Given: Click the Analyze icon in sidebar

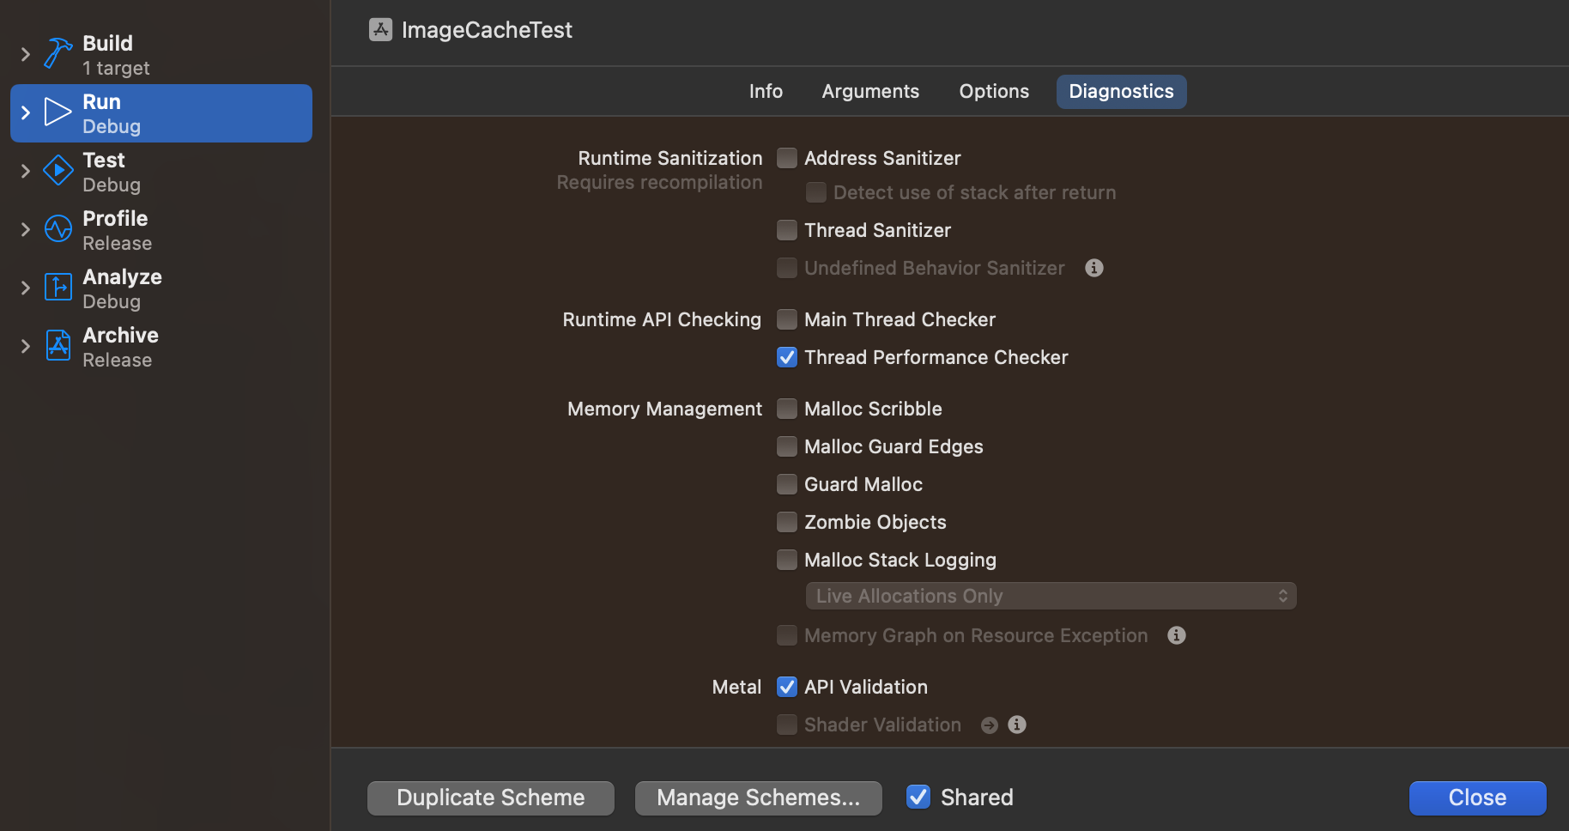Looking at the screenshot, I should pyautogui.click(x=58, y=288).
